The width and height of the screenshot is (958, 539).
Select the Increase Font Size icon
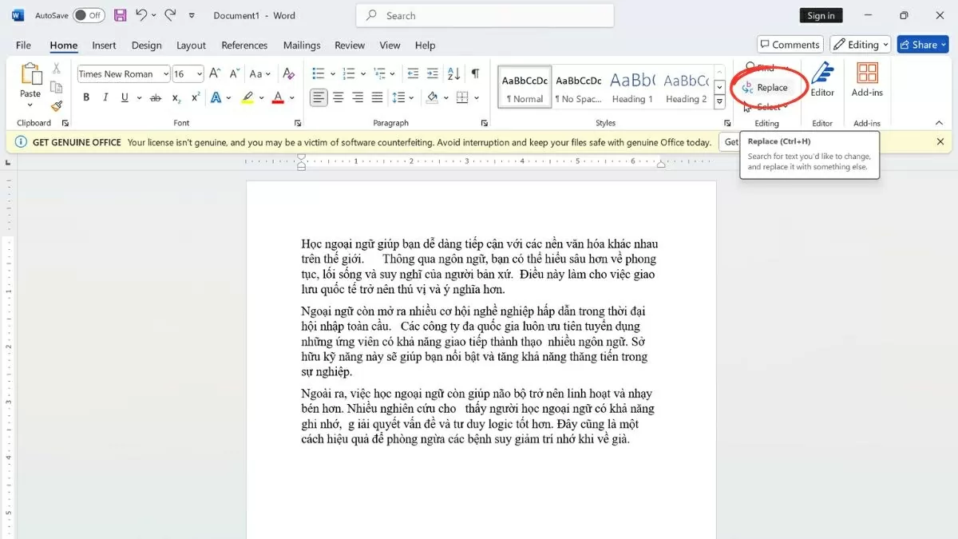coord(213,73)
